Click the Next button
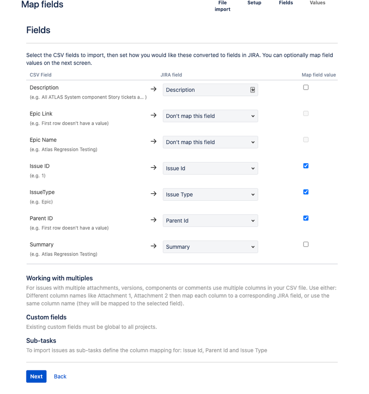The width and height of the screenshot is (369, 394). pos(36,376)
